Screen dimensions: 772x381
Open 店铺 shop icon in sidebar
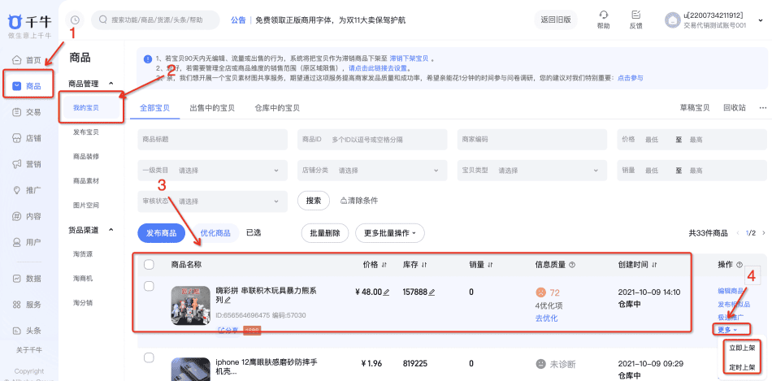[x=17, y=138]
